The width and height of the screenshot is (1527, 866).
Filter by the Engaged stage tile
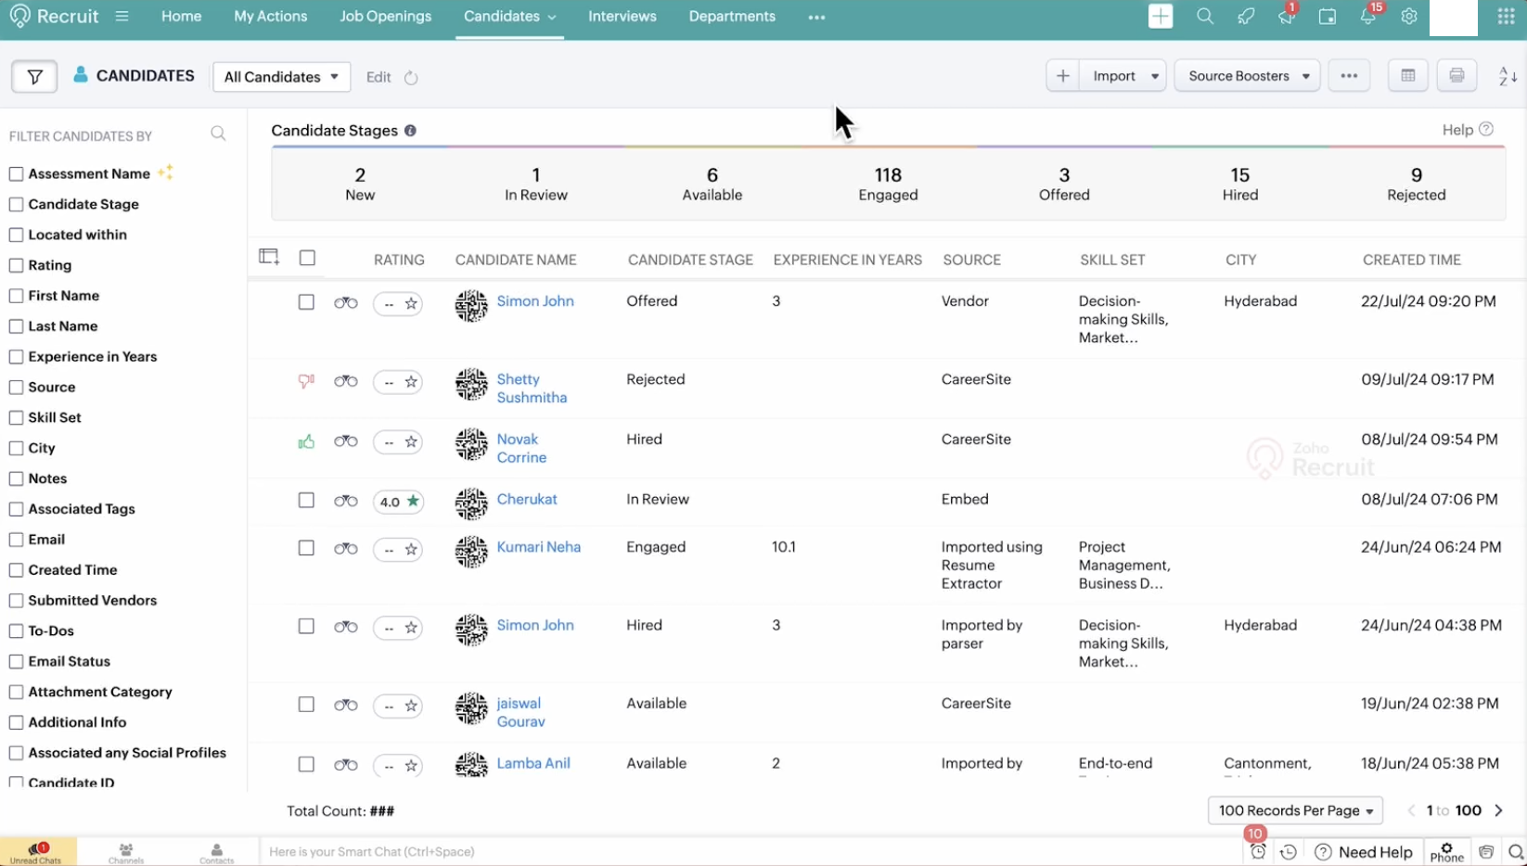tap(888, 184)
